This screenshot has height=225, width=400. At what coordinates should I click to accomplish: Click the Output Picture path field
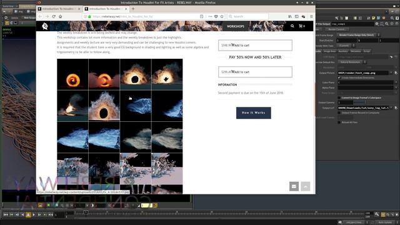[x=363, y=72]
